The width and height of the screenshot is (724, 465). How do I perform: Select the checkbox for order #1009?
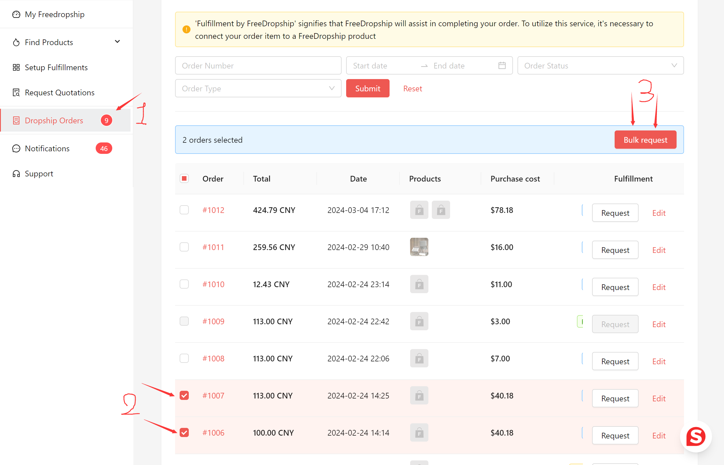184,321
